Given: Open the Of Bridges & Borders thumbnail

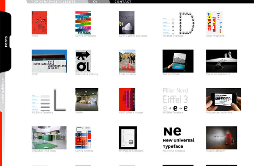Looking at the screenshot, I should tap(128, 138).
